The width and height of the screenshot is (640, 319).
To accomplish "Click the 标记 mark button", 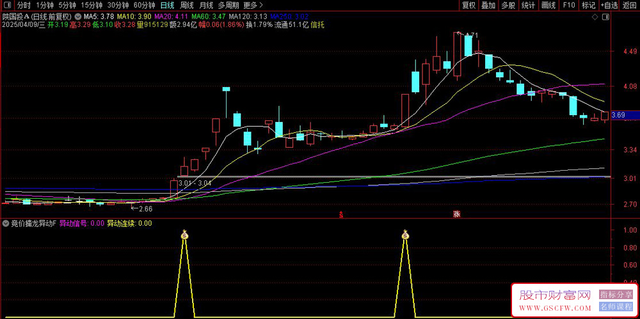I will pyautogui.click(x=588, y=5).
